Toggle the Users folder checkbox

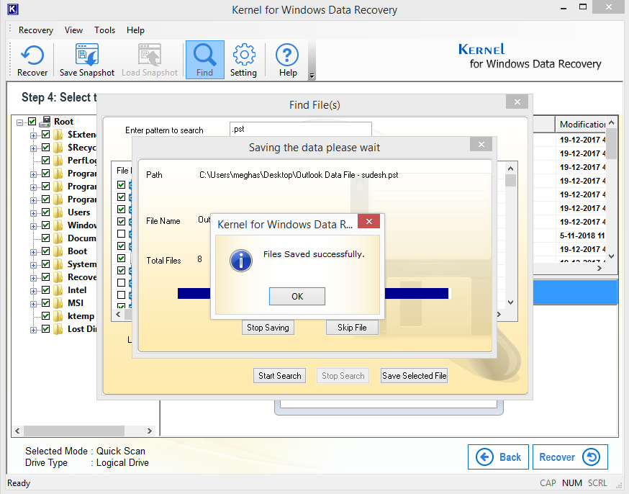(46, 212)
